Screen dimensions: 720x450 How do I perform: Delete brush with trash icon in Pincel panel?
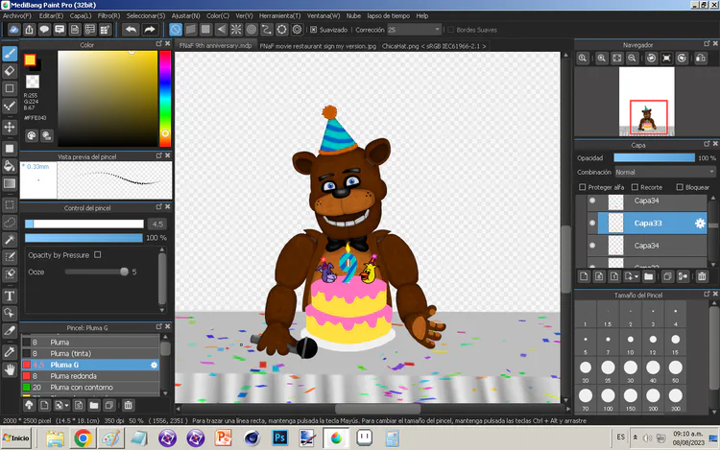(128, 405)
